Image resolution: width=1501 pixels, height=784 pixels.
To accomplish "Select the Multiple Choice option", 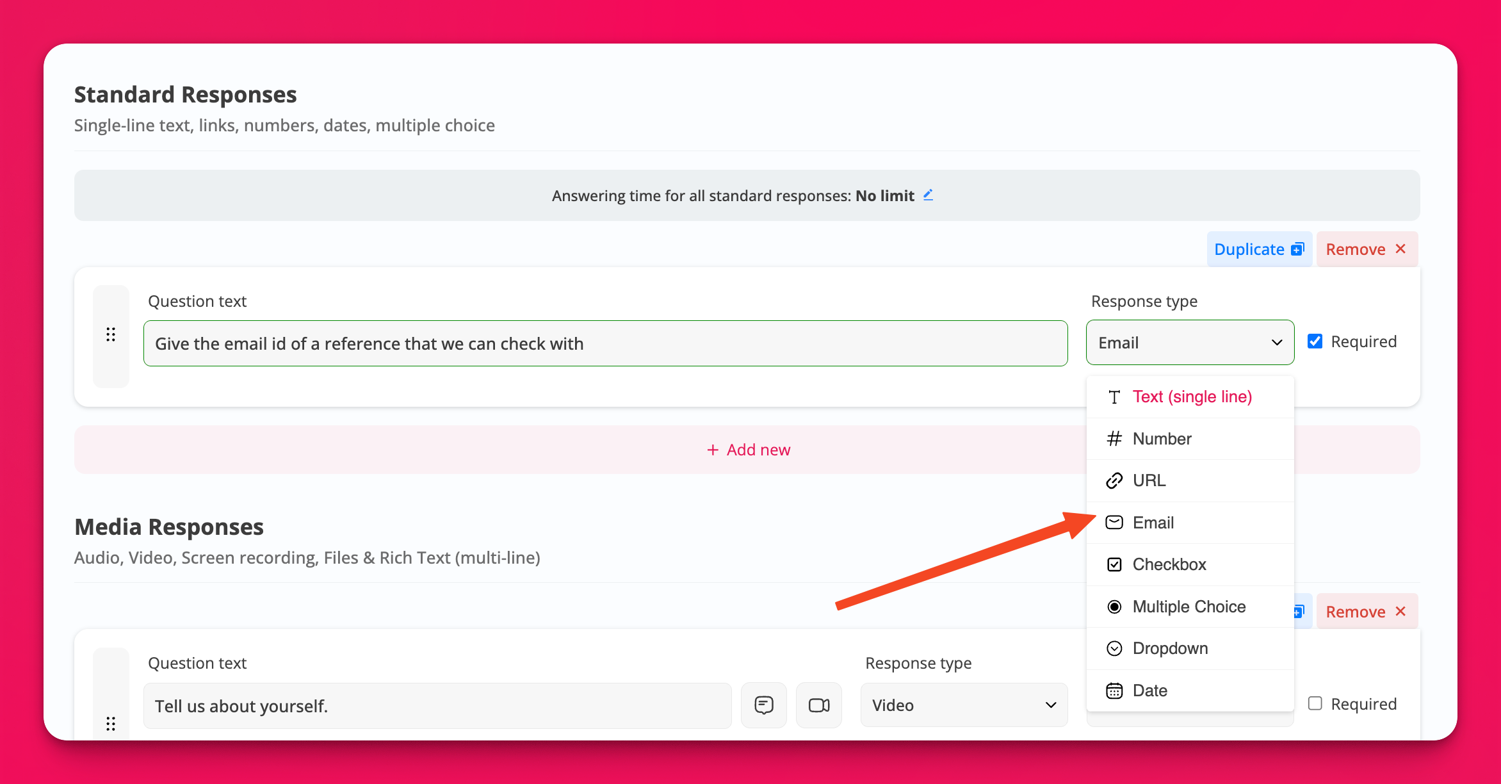I will coord(1189,607).
